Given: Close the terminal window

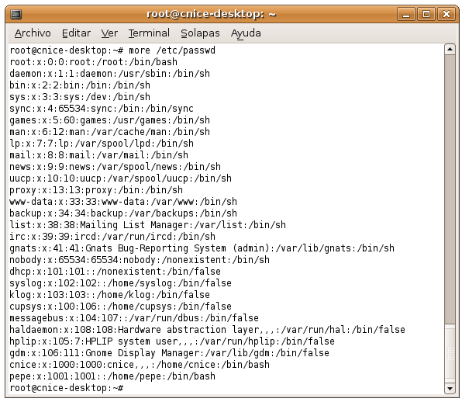Looking at the screenshot, I should 446,14.
